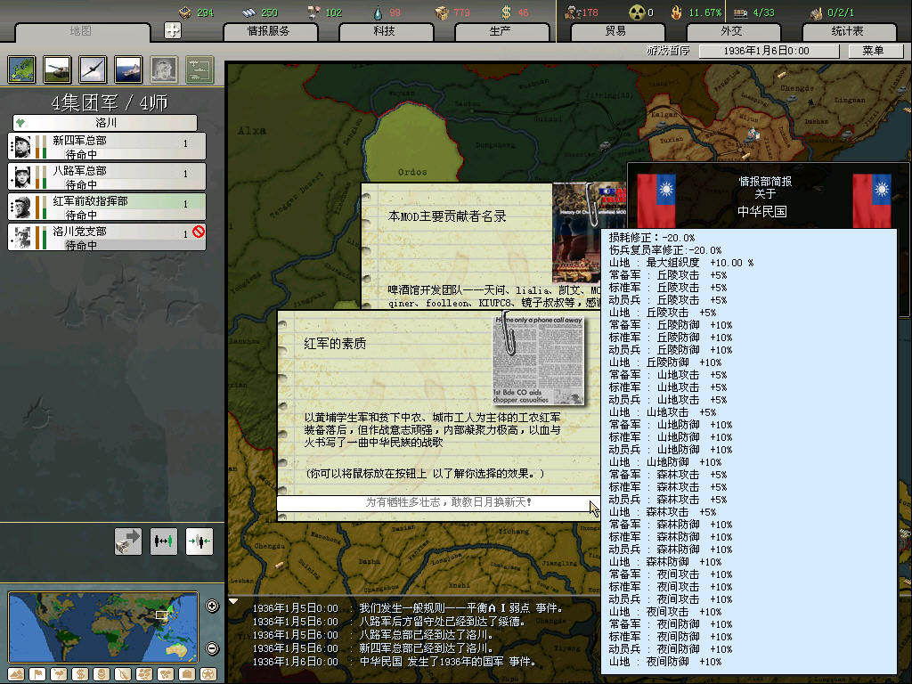Click the transfer supplies arrow icon
Screen dimensions: 912x684
point(128,541)
